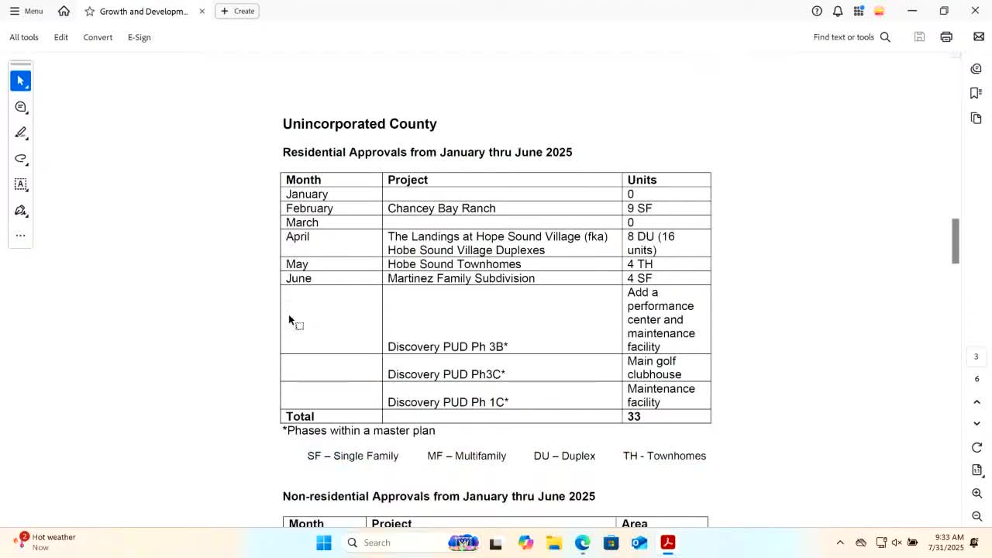Click Phases within a master plan note
Viewport: 992px width, 558px height.
359,430
